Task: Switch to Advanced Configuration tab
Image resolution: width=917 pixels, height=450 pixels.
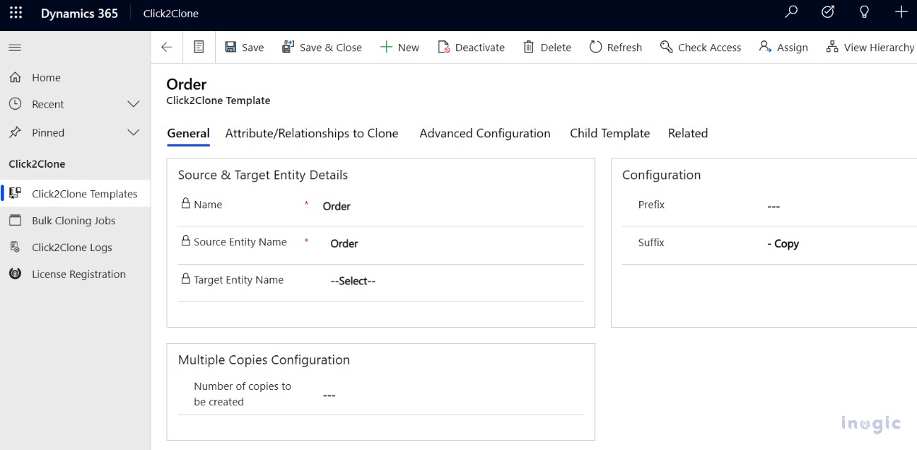Action: [484, 133]
